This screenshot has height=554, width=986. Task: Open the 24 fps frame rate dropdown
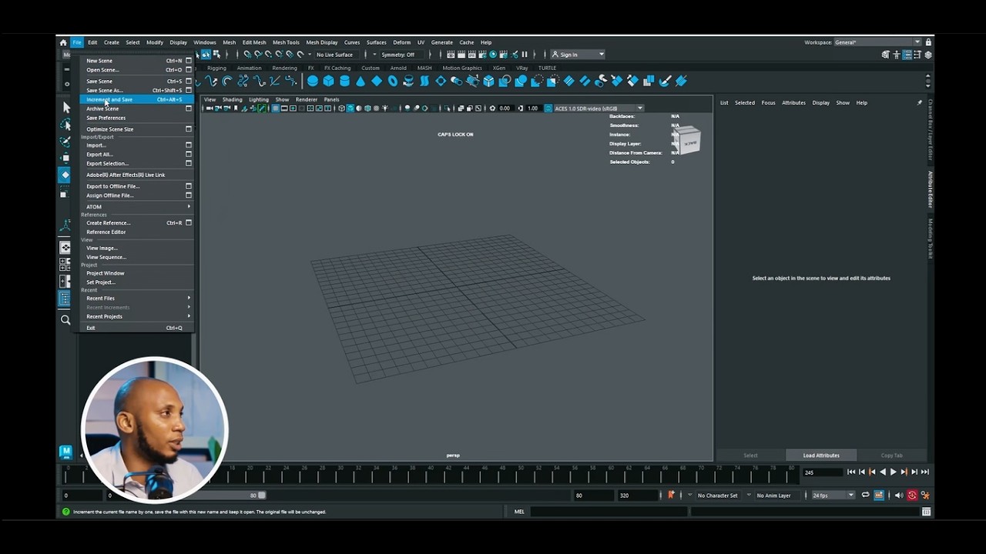pos(833,496)
